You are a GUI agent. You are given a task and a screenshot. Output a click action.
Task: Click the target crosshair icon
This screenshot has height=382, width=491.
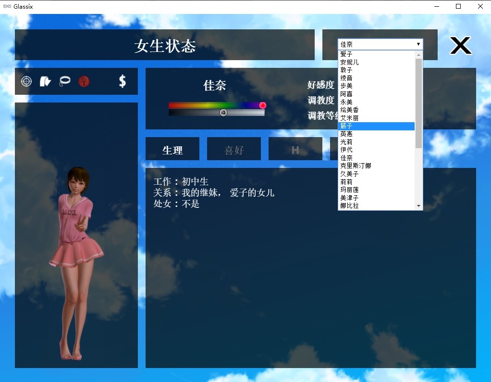26,81
